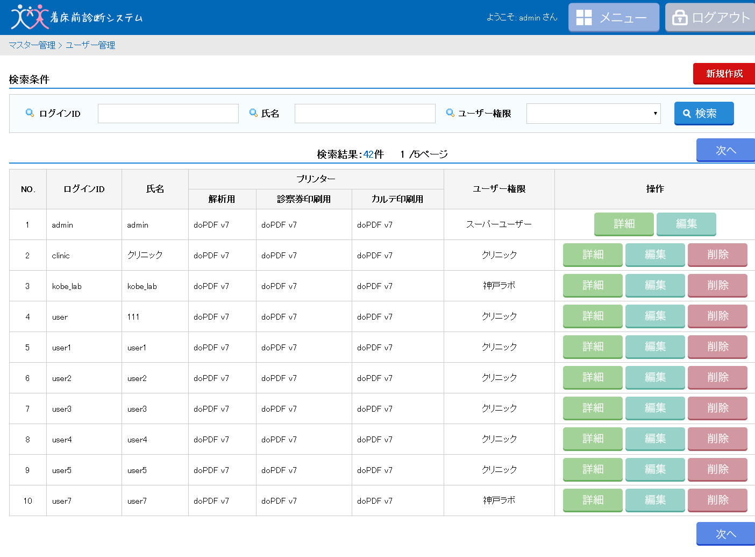This screenshot has width=755, height=557.
Task: Open the ユーザー管理 breadcrumb link
Action: pos(90,45)
